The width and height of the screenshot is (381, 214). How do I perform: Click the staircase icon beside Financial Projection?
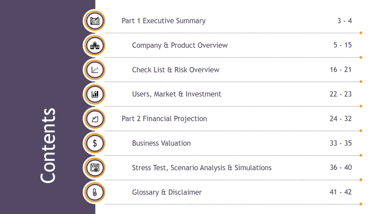click(x=95, y=119)
